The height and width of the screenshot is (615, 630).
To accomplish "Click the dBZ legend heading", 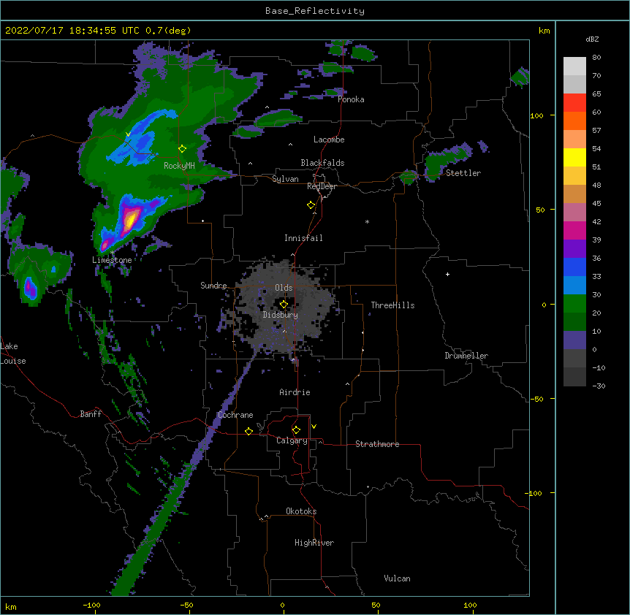I will coord(592,39).
